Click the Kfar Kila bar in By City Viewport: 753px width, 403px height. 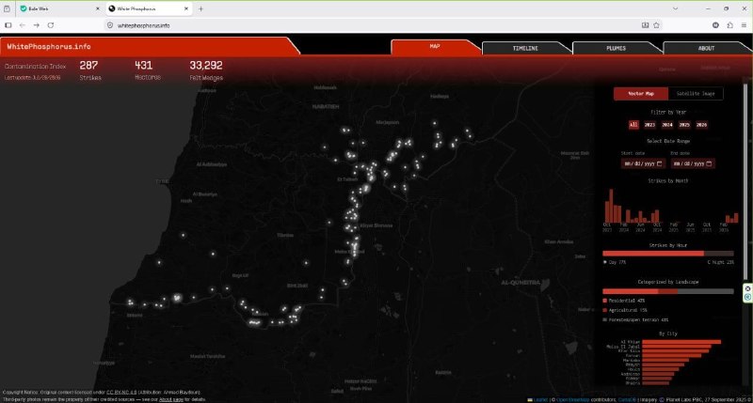(675, 350)
